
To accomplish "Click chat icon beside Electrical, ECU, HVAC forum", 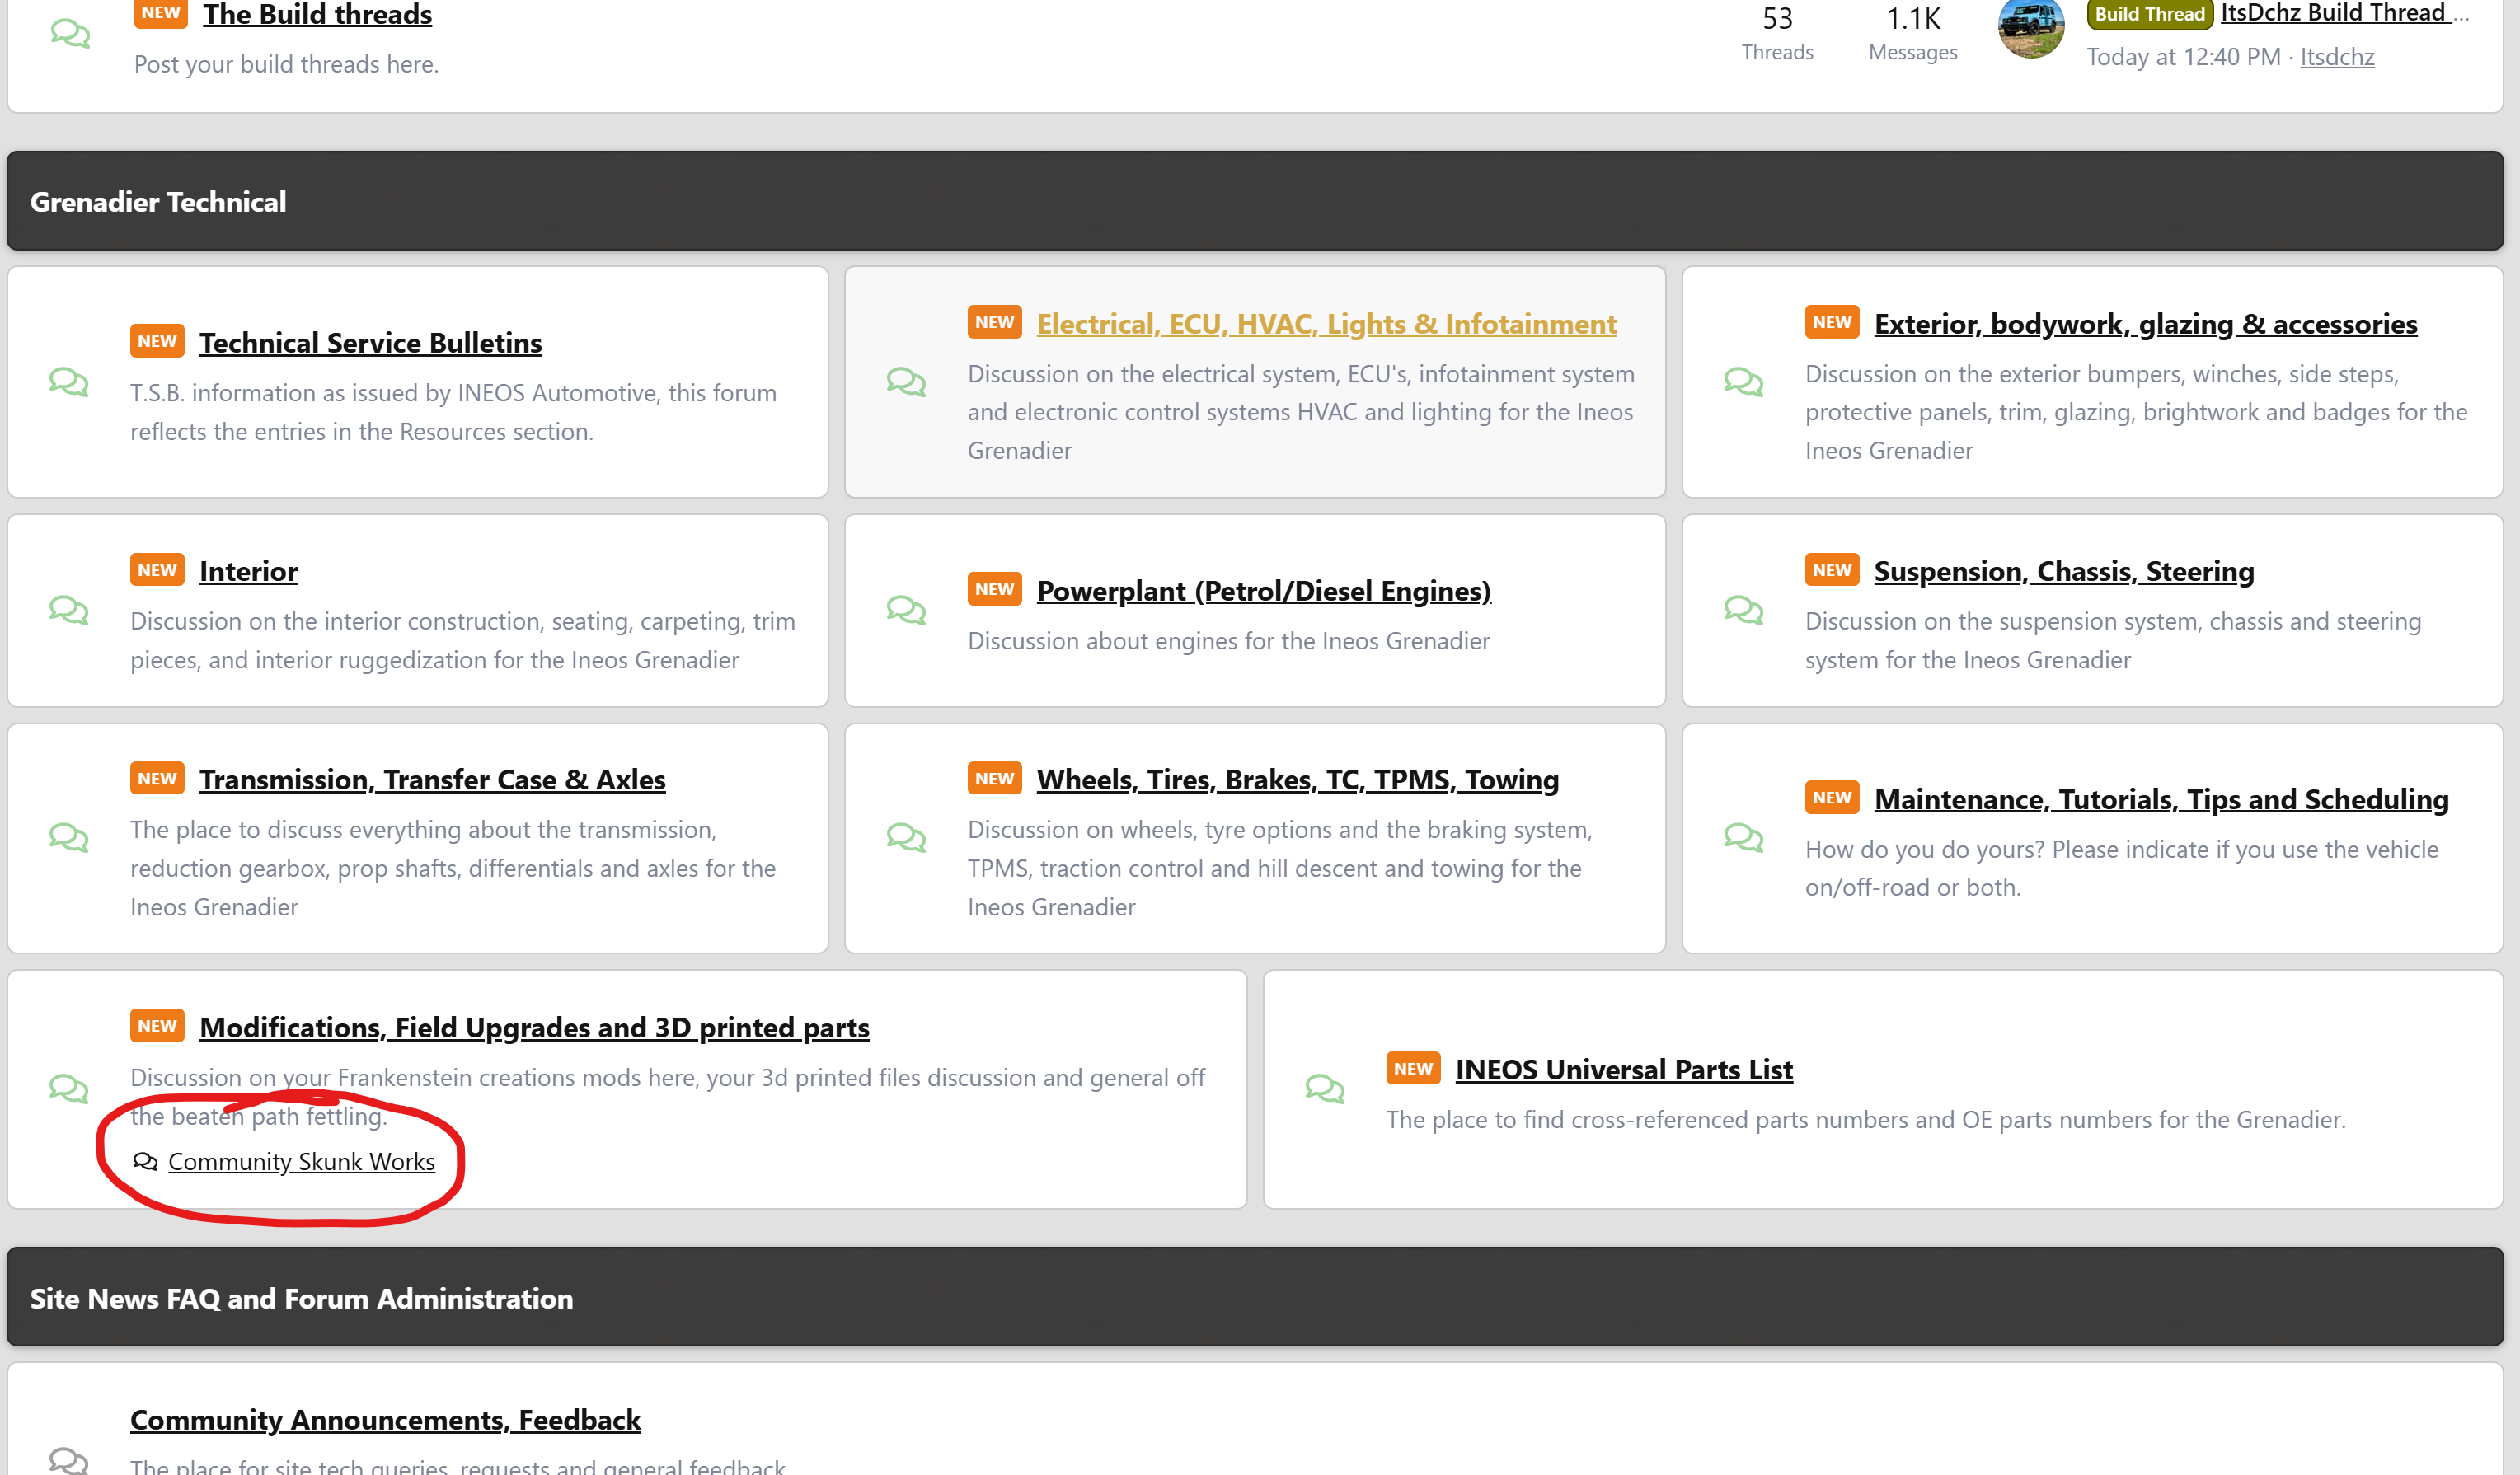I will [x=906, y=382].
